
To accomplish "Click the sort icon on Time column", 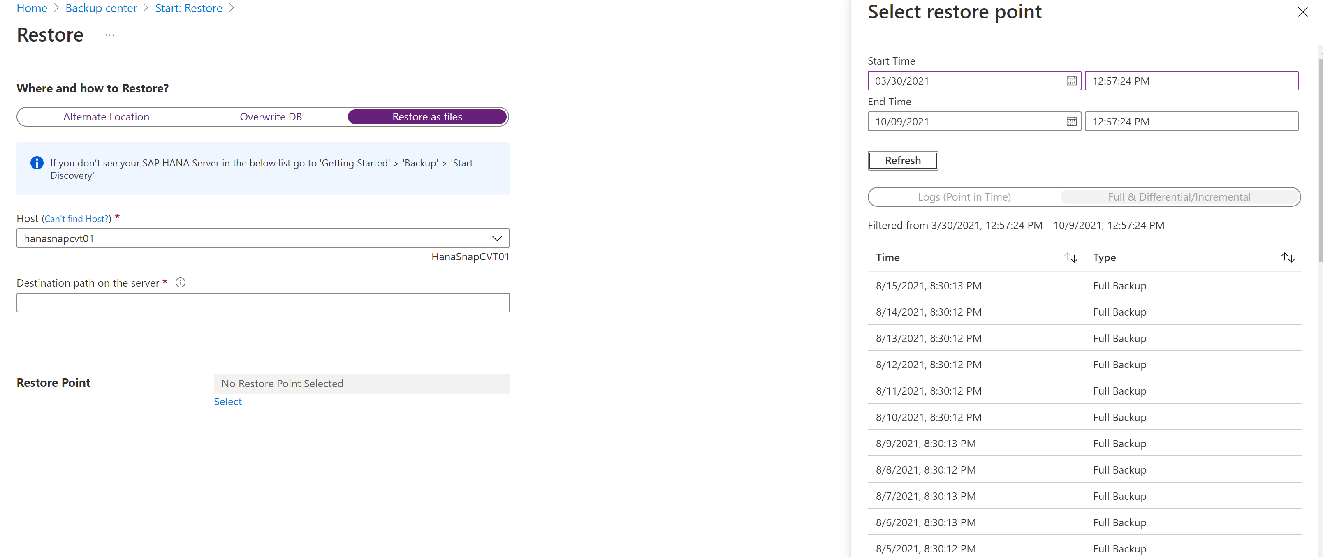I will pos(1072,258).
